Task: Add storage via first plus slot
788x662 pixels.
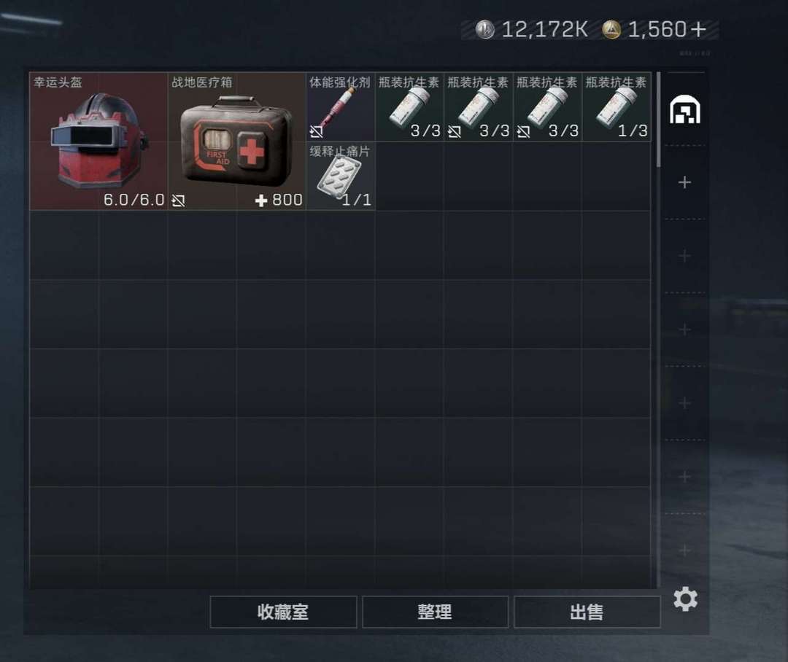Action: click(x=684, y=182)
